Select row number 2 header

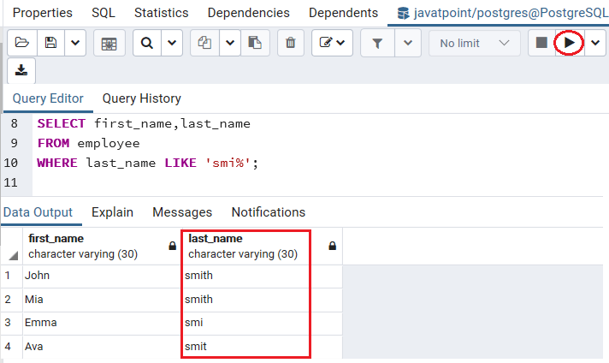[x=11, y=300]
